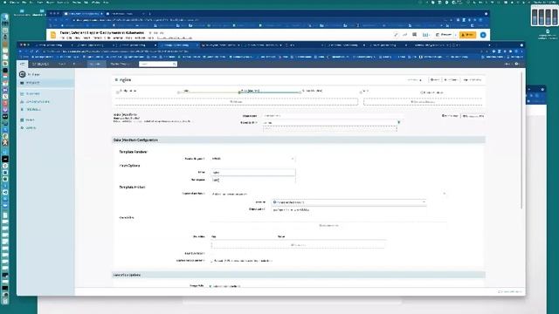Click the dashed Copy an existing stage button
Image resolution: width=559 pixels, height=314 pixels.
click(423, 102)
